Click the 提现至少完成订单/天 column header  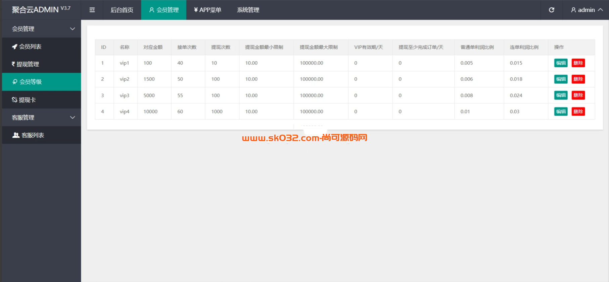point(423,47)
